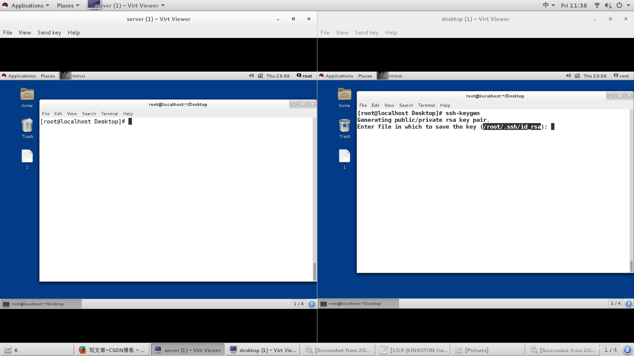
Task: Click the server guest taskbar terminal entry
Action: (x=41, y=304)
